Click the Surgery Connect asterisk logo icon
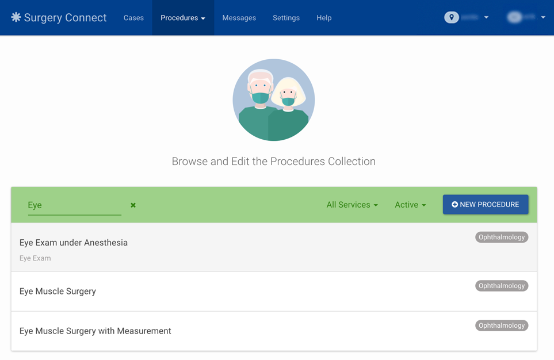 [x=17, y=17]
